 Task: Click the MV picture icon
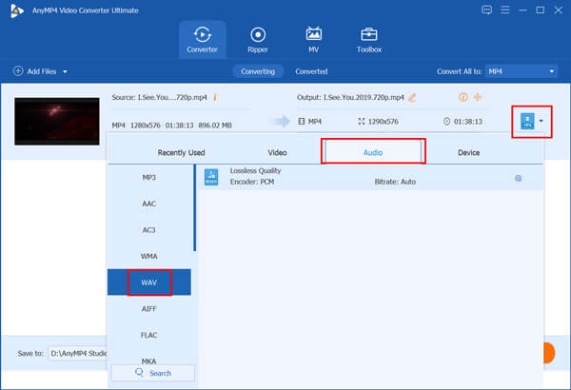point(313,34)
